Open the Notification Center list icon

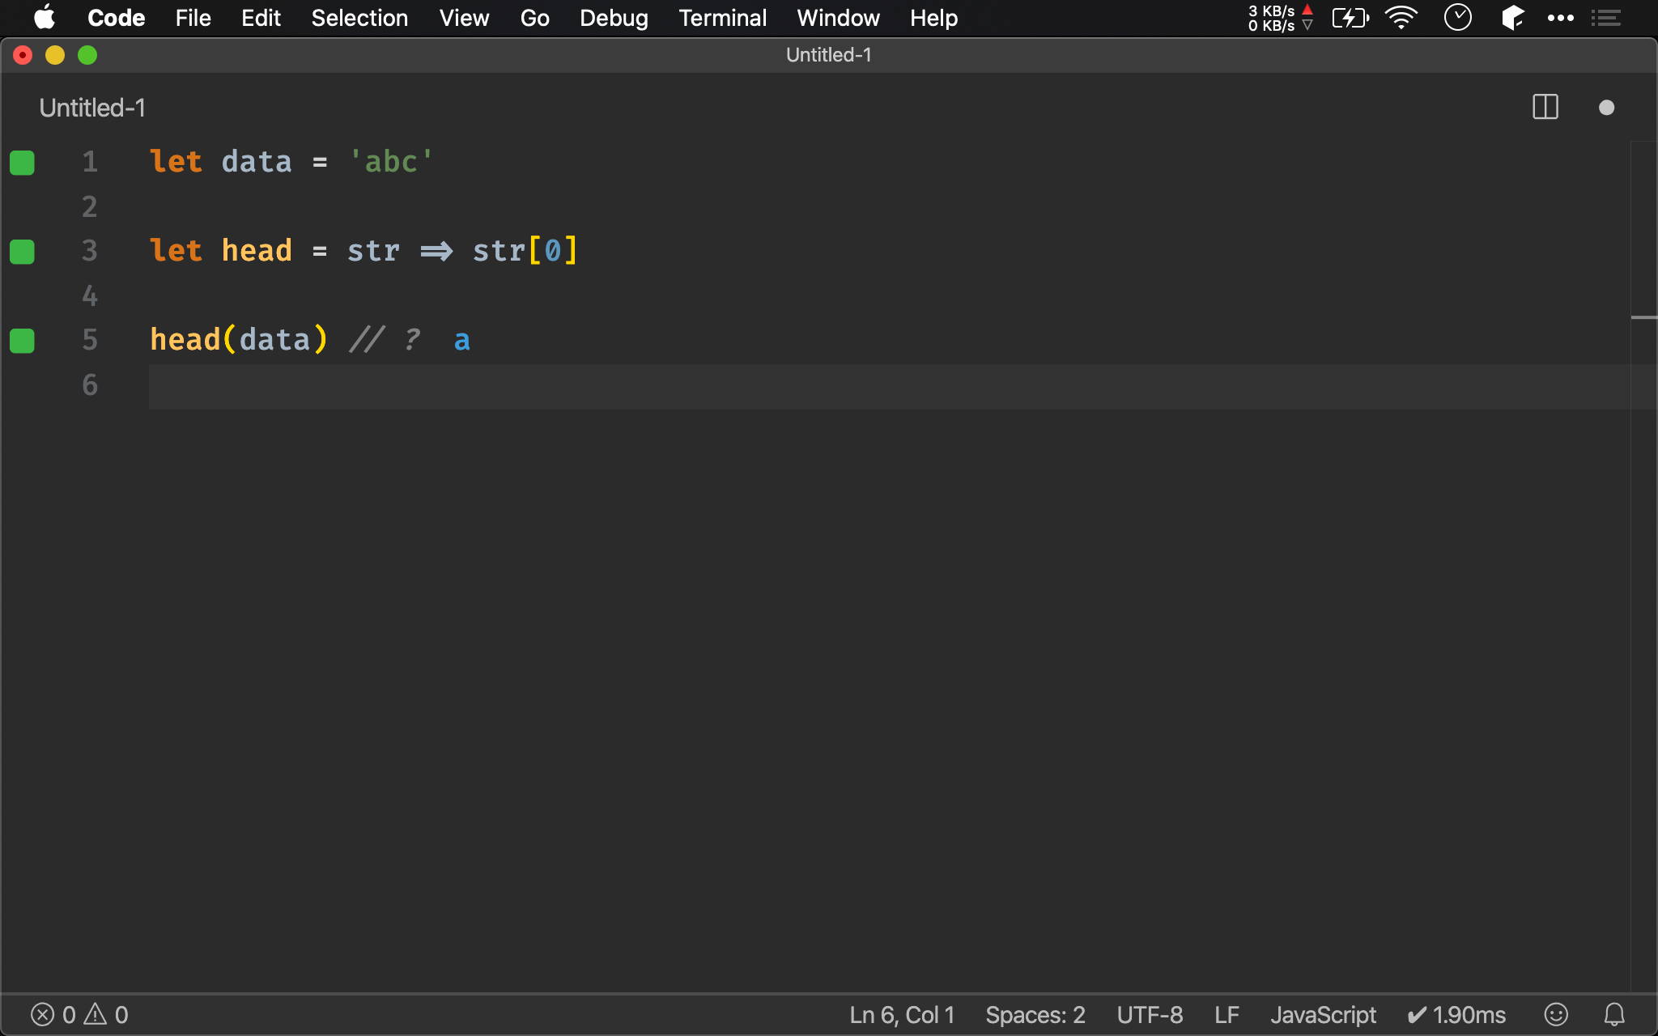[x=1605, y=18]
